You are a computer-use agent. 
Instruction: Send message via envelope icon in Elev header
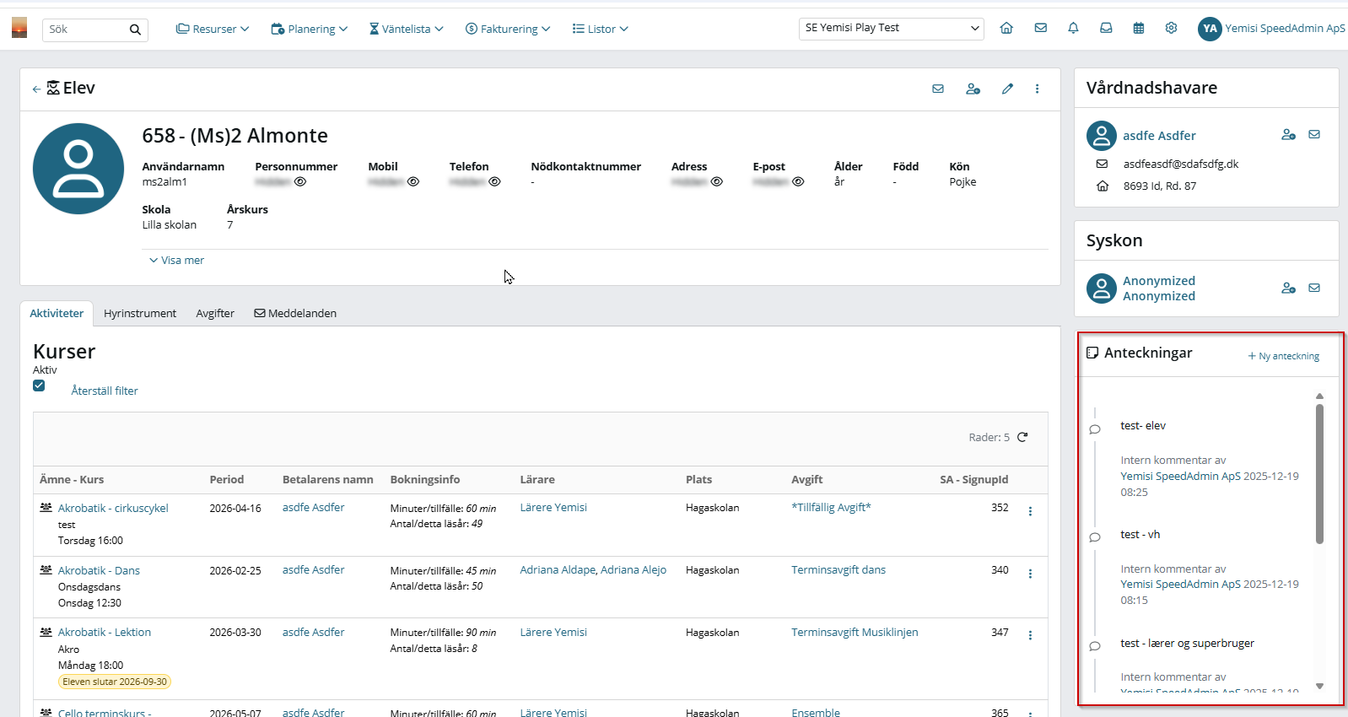pyautogui.click(x=938, y=89)
